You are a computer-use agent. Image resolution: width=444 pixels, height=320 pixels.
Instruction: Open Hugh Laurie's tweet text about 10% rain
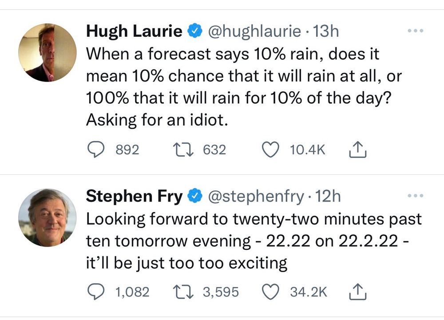pos(244,87)
